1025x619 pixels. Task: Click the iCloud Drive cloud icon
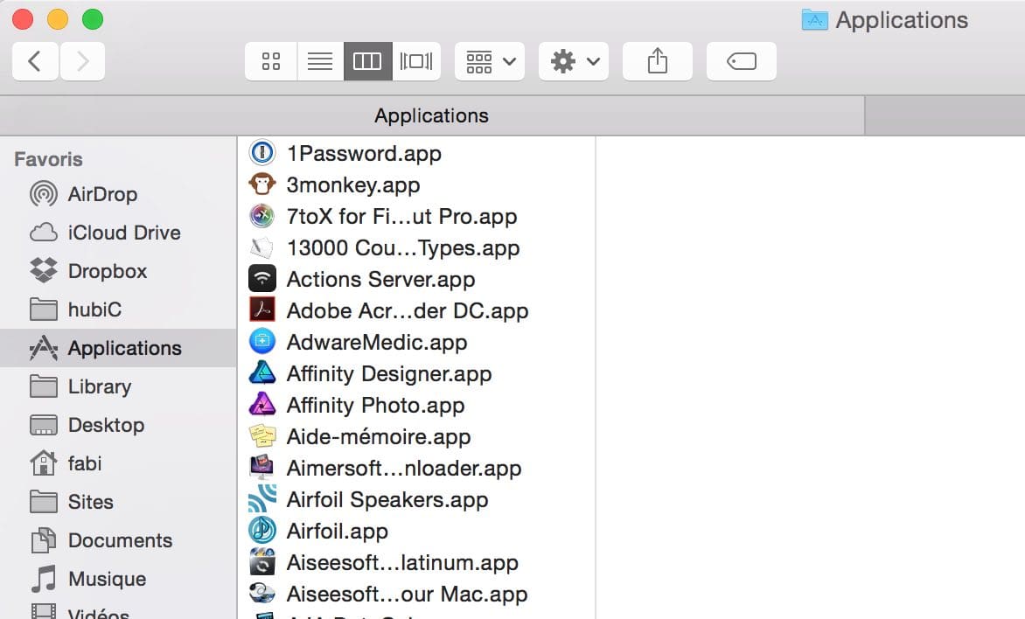(x=44, y=233)
